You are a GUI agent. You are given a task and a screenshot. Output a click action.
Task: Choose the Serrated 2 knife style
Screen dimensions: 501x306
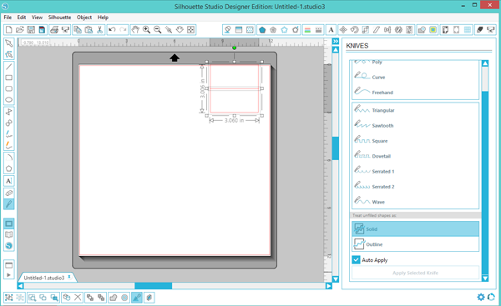coord(415,187)
